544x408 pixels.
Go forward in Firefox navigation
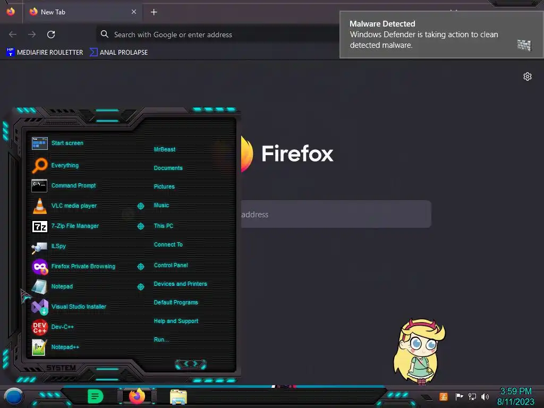[32, 35]
